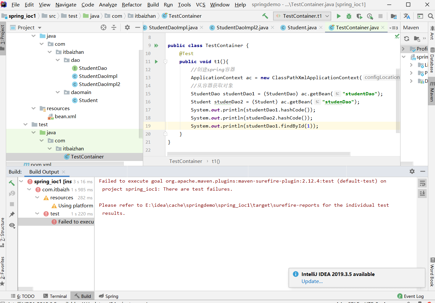Open Project Structure icon in toolbar

pos(394,16)
